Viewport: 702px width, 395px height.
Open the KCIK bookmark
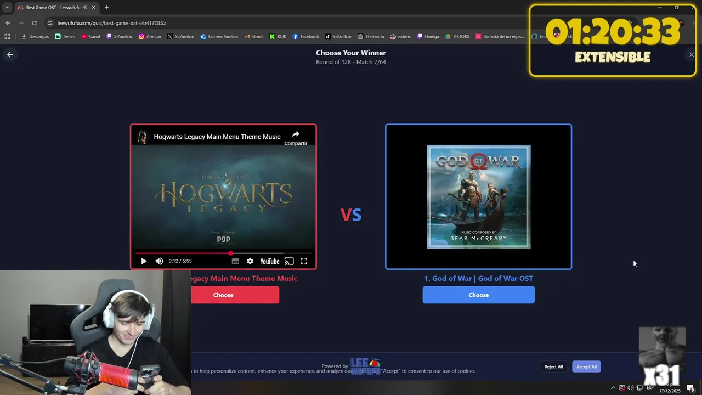pyautogui.click(x=278, y=37)
